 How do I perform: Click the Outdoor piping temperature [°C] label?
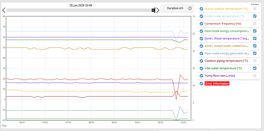click(226, 61)
